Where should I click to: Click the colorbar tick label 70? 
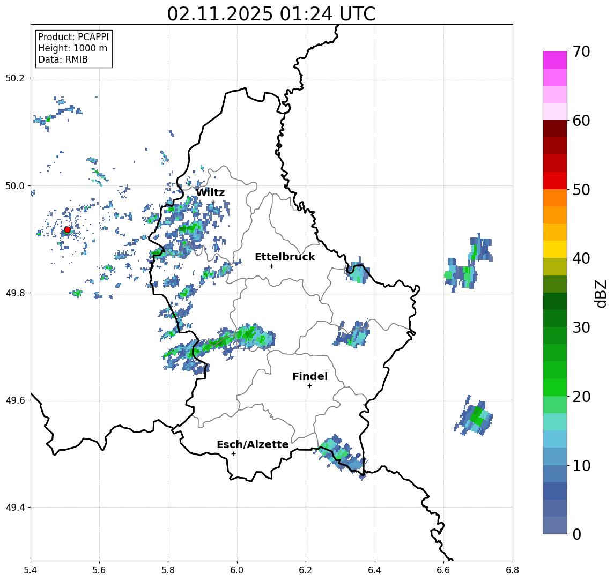click(x=581, y=51)
